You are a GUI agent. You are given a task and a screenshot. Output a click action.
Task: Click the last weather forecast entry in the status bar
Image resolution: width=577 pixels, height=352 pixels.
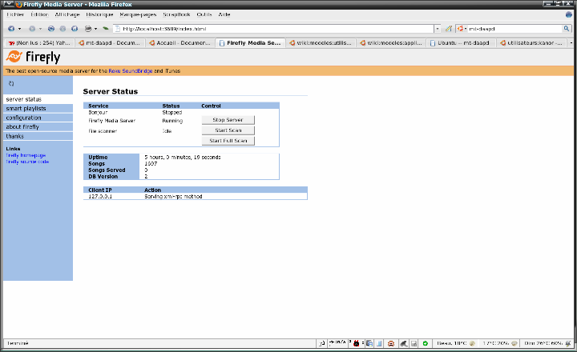(547, 343)
